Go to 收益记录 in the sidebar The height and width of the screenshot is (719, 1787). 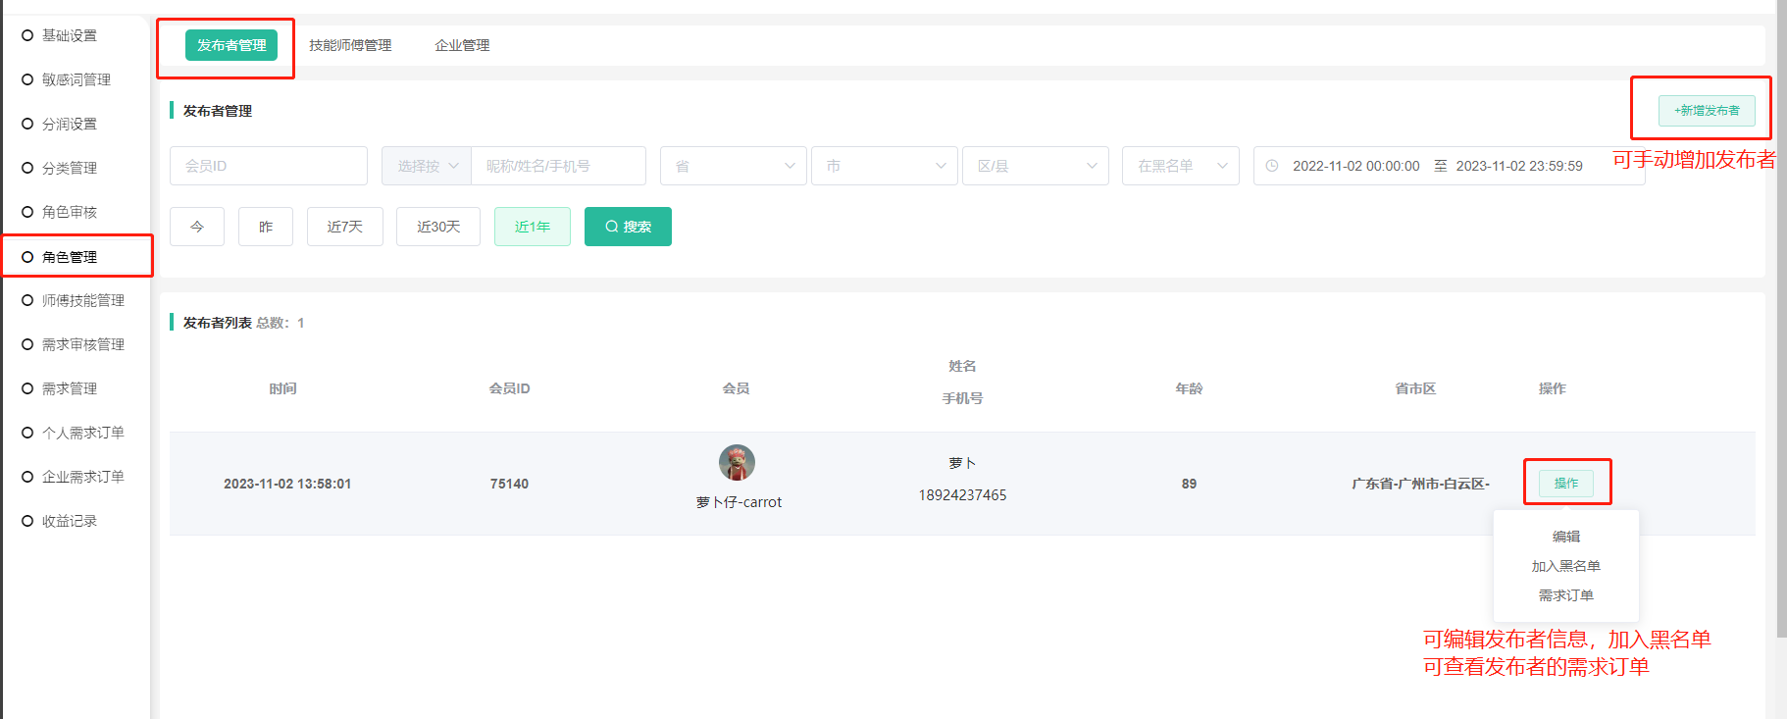tap(69, 521)
